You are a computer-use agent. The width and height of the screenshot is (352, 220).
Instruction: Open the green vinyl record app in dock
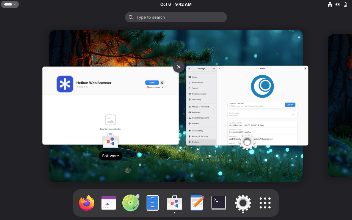click(x=131, y=203)
